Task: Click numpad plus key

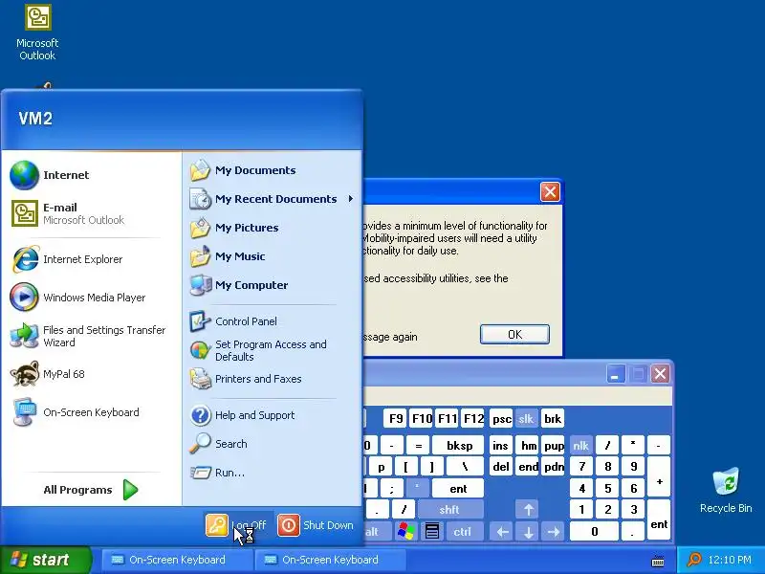Action: [659, 477]
